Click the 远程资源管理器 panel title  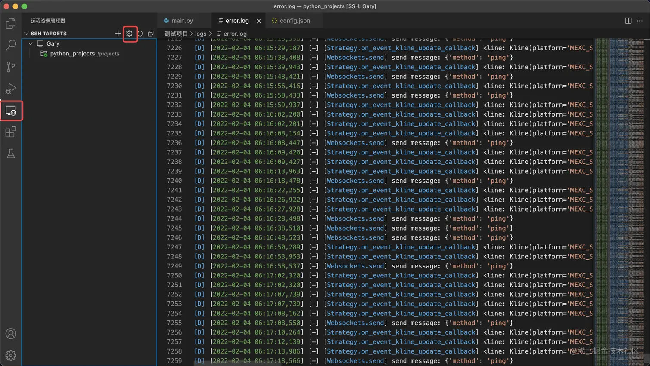[48, 21]
